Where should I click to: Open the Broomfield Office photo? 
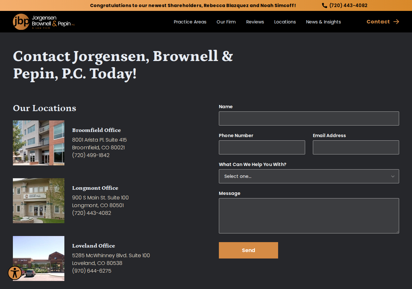pos(39,143)
